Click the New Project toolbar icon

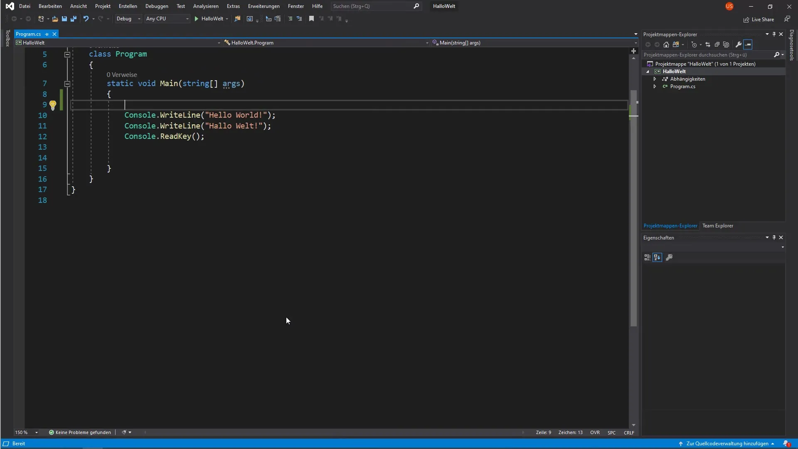point(41,19)
